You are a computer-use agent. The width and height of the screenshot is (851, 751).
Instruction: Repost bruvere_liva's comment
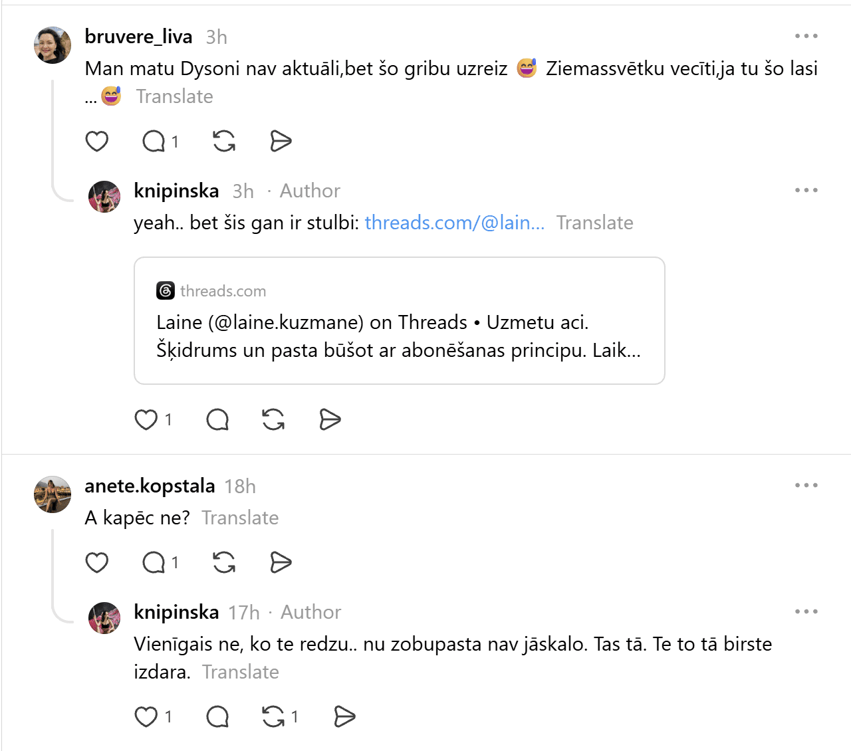(x=224, y=142)
